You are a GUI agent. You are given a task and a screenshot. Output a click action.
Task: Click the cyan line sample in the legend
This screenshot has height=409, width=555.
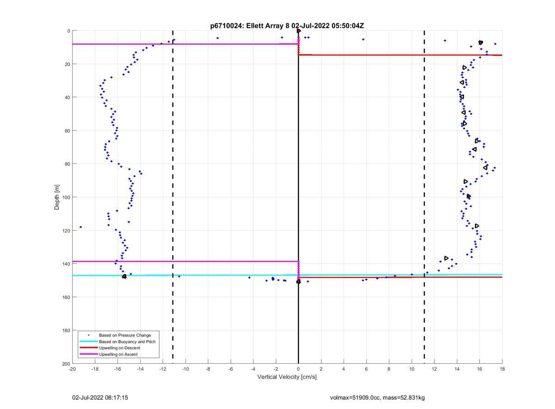pos(88,342)
